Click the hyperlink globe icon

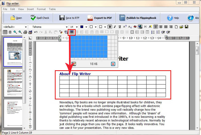point(140,27)
